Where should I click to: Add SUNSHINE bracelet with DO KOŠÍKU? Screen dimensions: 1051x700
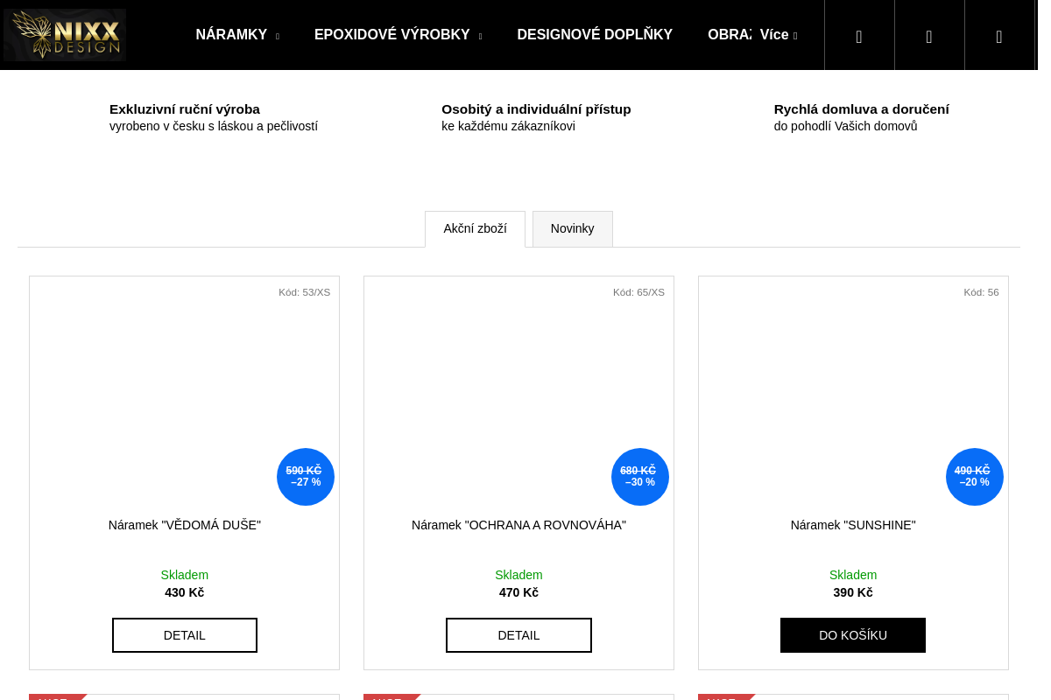point(852,635)
